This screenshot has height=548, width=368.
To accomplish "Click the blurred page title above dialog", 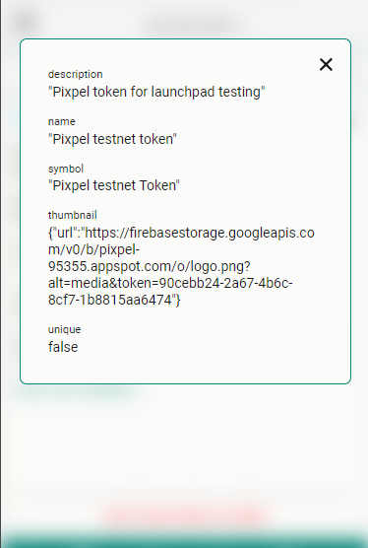I will [194, 24].
